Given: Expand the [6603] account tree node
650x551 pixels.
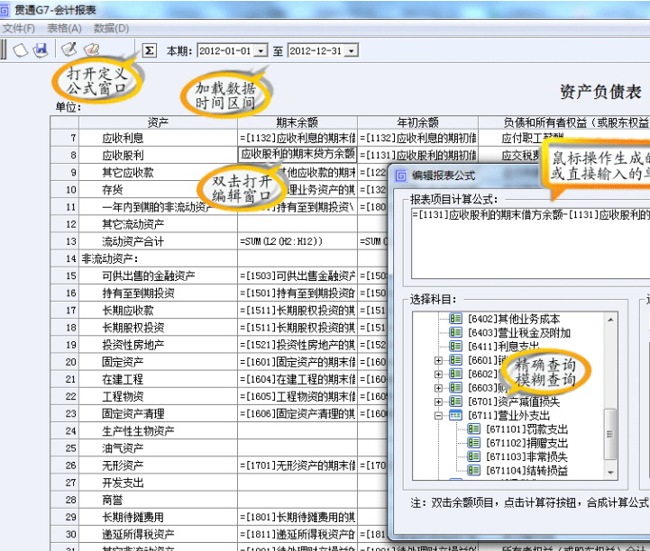Looking at the screenshot, I should (438, 388).
